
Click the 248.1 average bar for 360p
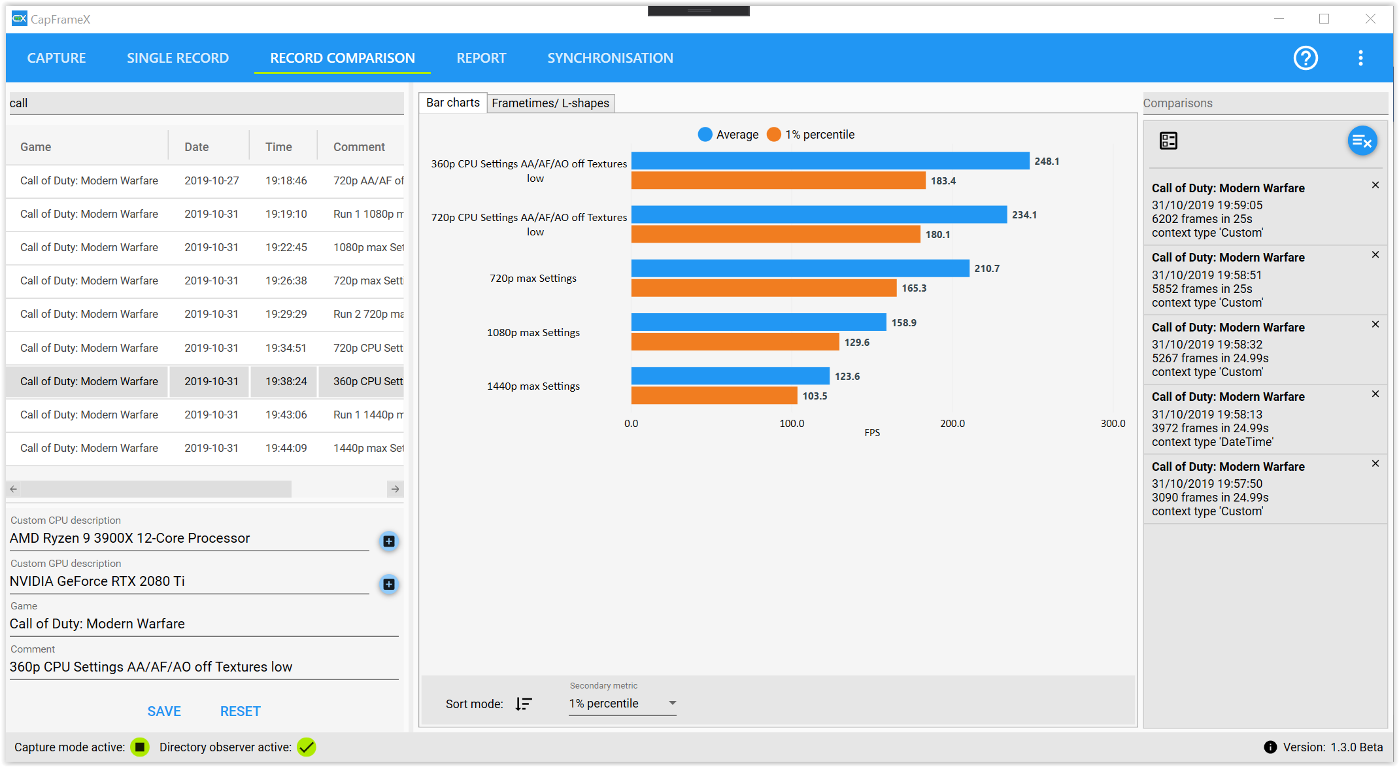[x=830, y=161]
